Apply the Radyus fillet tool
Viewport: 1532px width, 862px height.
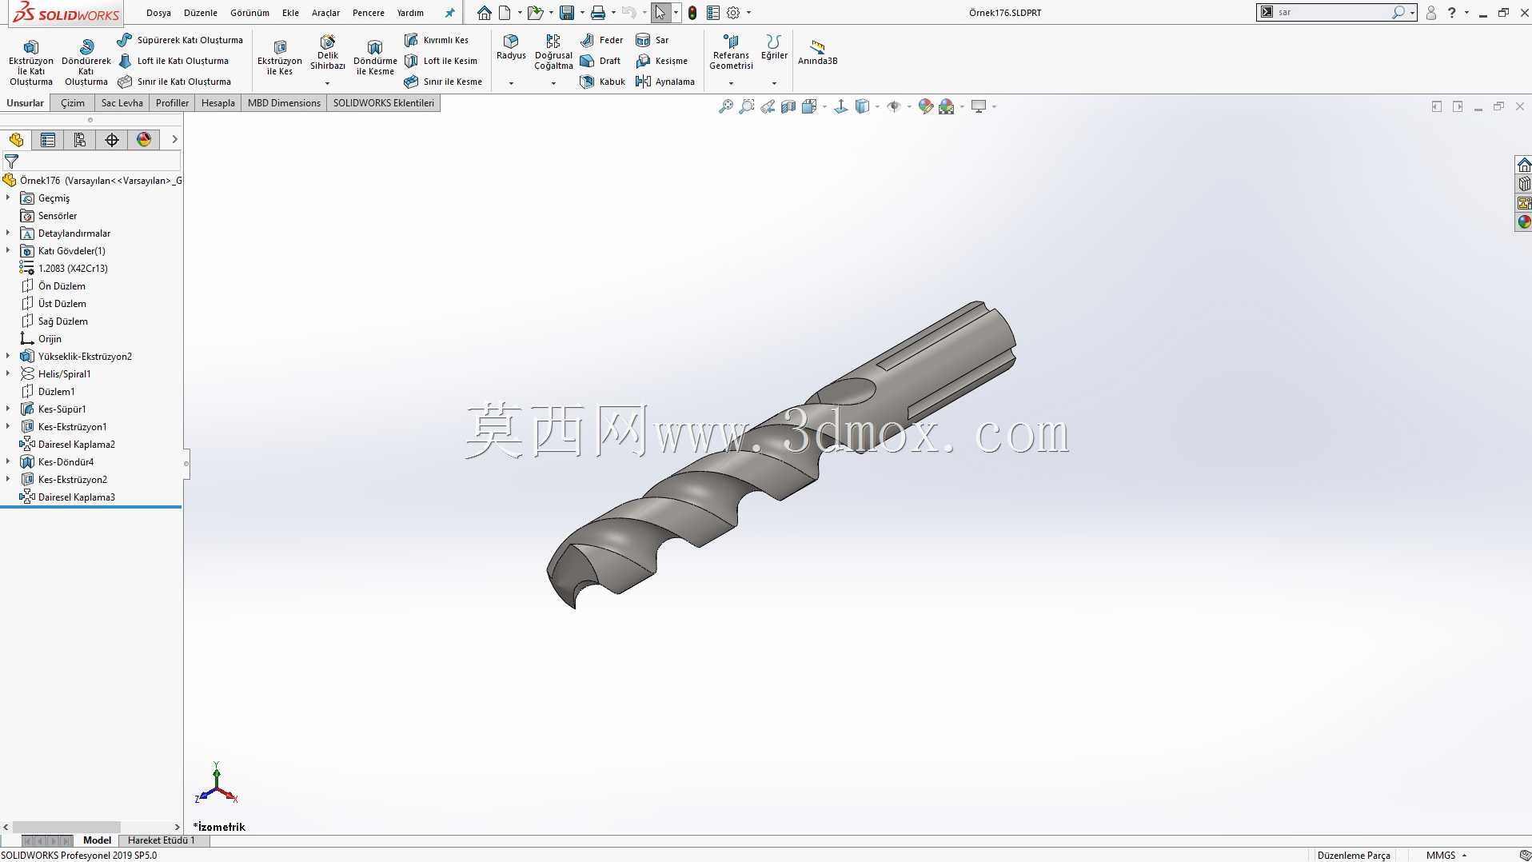tap(511, 47)
